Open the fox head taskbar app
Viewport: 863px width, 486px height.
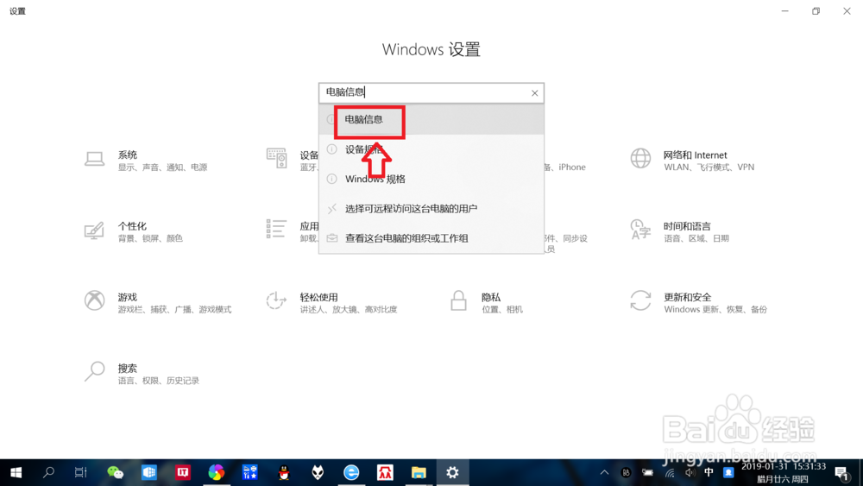pyautogui.click(x=318, y=472)
